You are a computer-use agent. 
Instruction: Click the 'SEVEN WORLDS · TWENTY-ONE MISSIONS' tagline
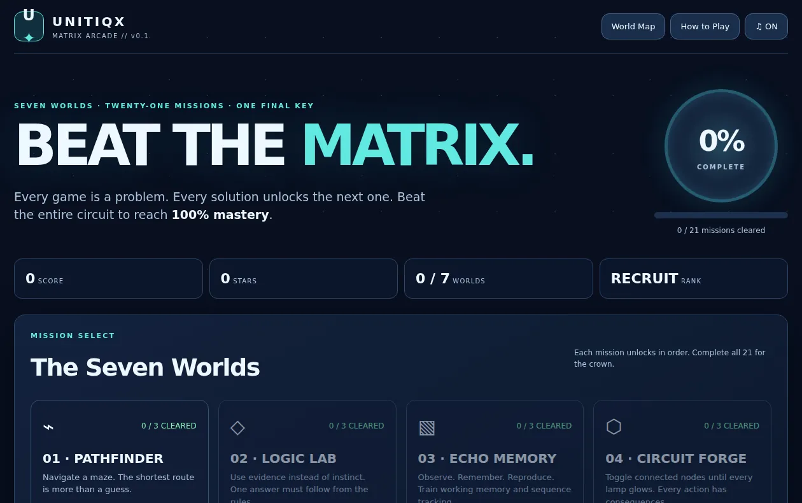164,106
